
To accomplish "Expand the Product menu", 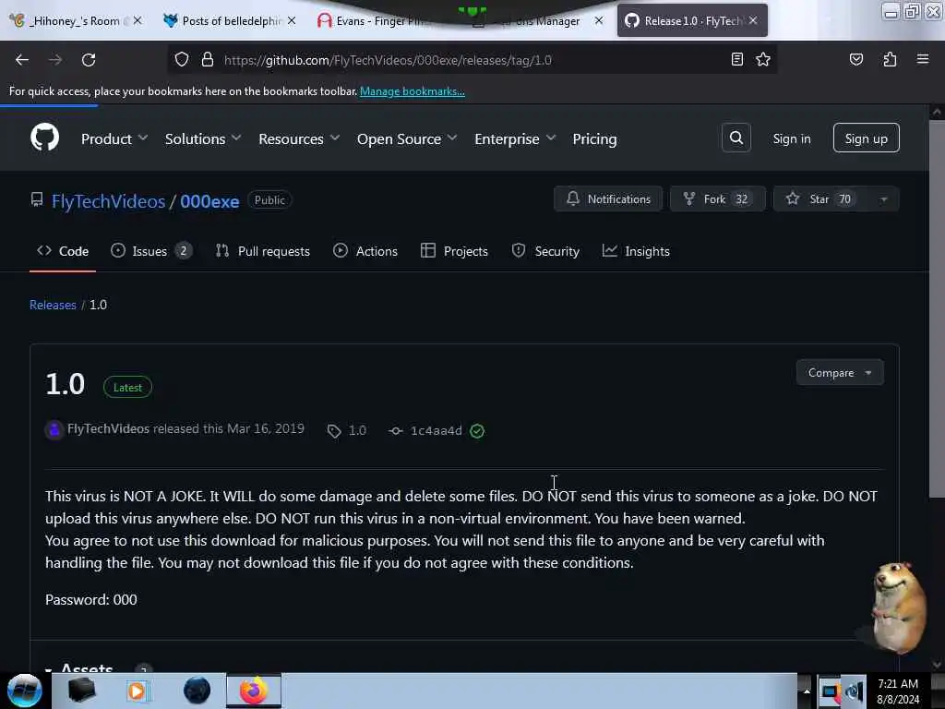I will click(x=114, y=138).
